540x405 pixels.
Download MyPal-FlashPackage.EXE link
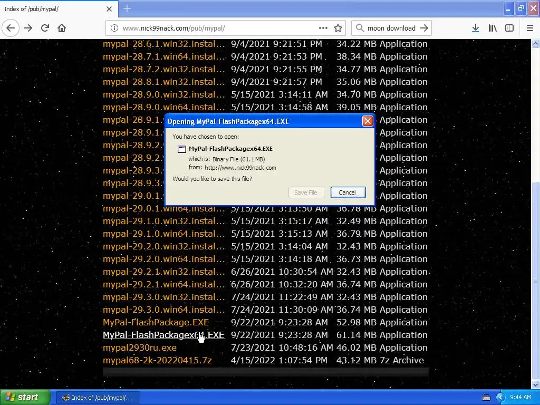tap(156, 323)
